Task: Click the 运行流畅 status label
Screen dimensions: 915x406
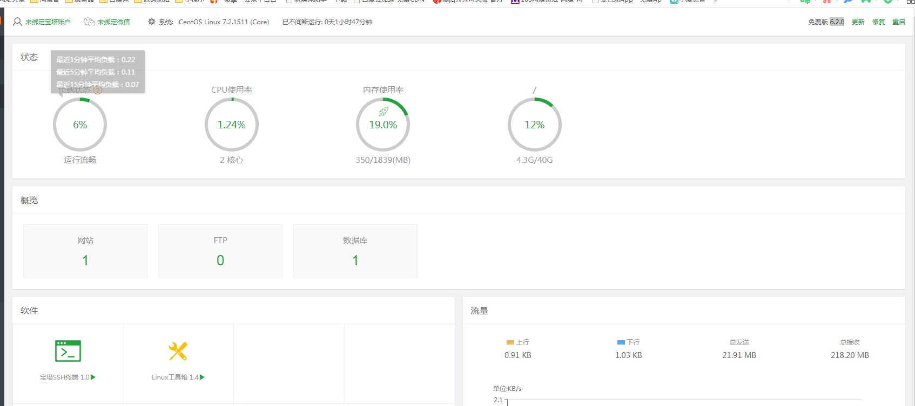Action: click(80, 160)
